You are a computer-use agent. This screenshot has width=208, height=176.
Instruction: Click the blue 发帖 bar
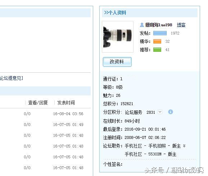click(x=160, y=33)
